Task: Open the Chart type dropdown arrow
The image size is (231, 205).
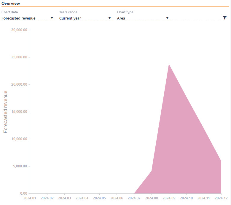Action: point(167,18)
